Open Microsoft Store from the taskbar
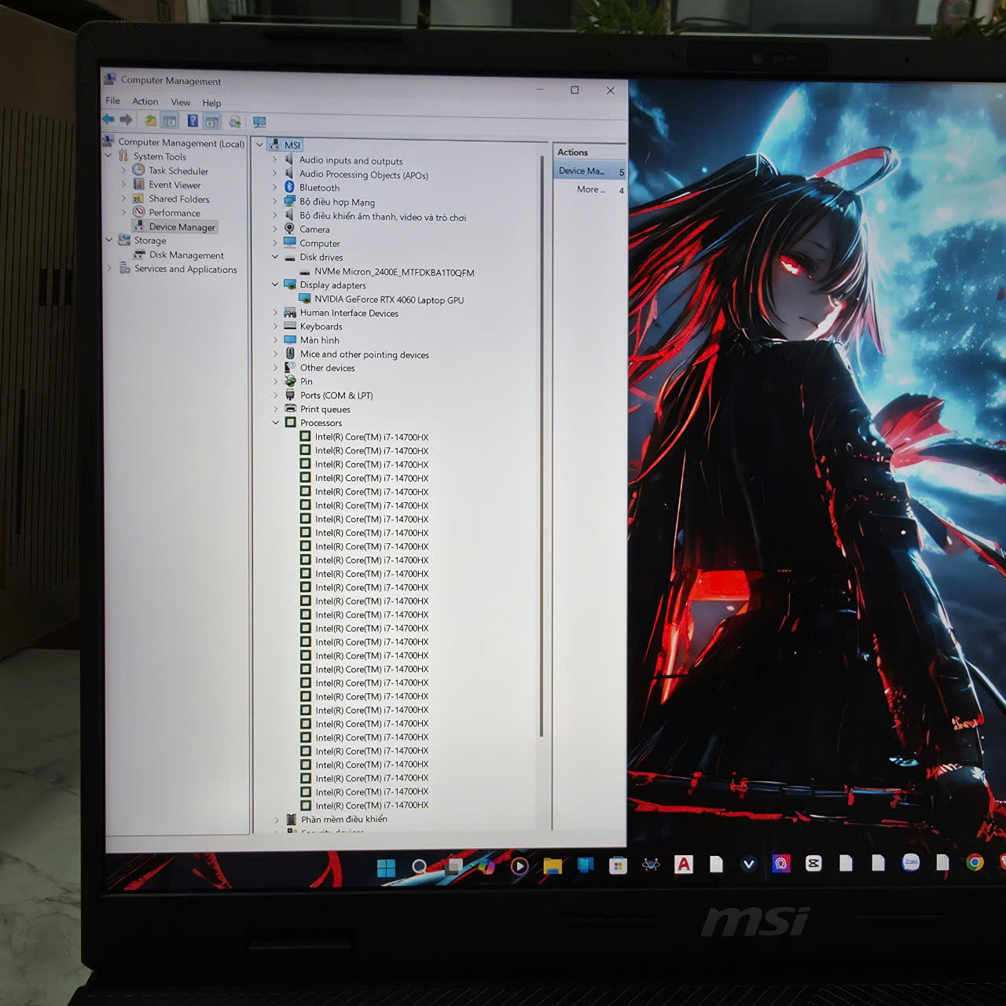1006x1006 pixels. point(618,866)
